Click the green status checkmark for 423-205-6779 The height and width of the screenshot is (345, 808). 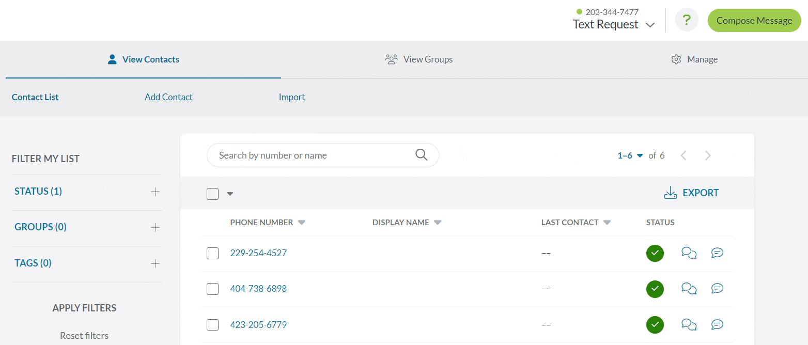655,324
